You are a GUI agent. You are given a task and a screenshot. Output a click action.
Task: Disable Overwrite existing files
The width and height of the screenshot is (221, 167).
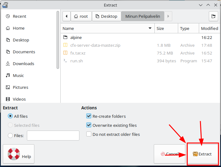click(x=88, y=125)
